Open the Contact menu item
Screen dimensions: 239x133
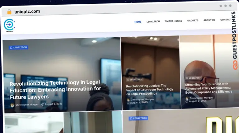[226, 20]
